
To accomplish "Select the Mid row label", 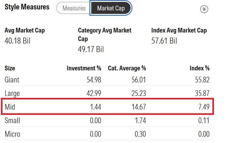I will pos(10,107).
